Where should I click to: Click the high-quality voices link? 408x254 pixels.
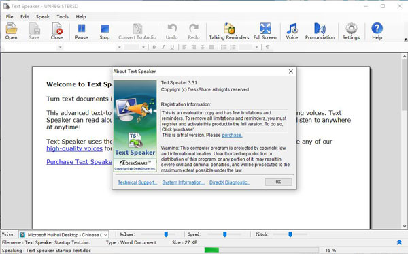tap(74, 148)
